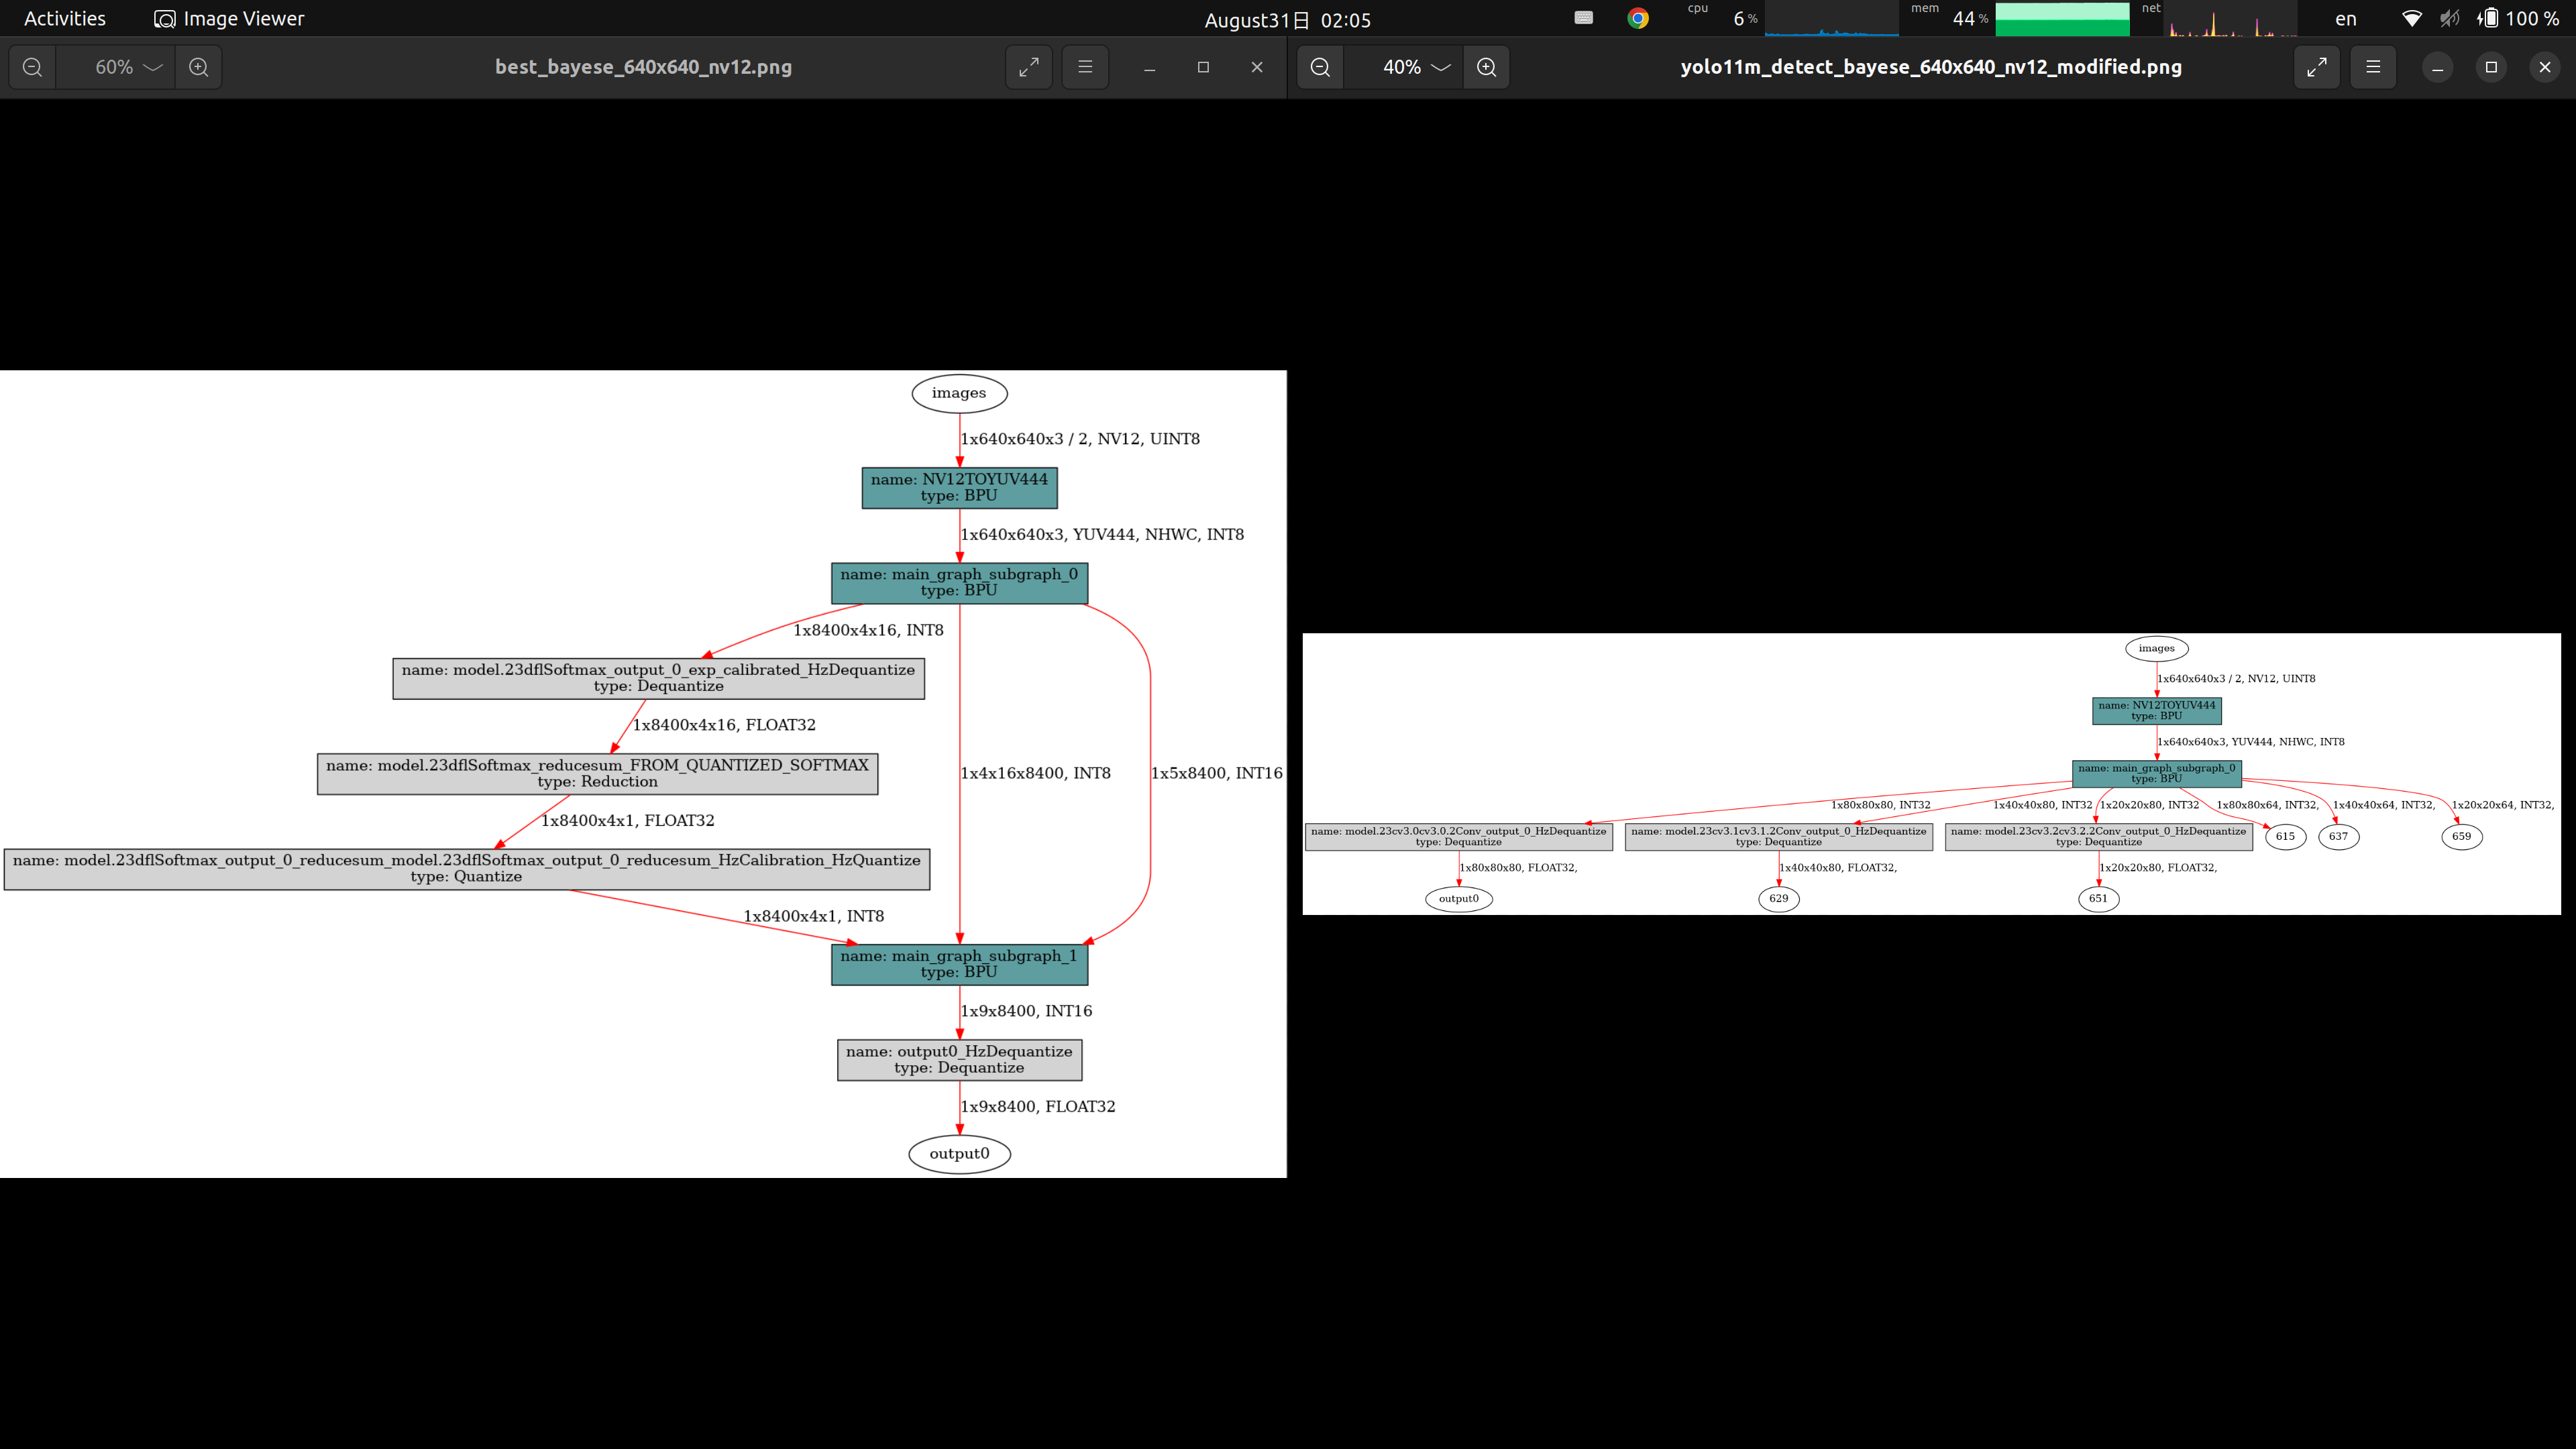Screen dimensions: 2576x1449
Task: Open the en input language selector
Action: 2345,19
